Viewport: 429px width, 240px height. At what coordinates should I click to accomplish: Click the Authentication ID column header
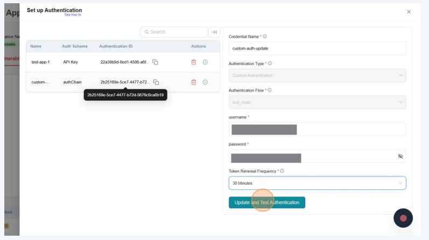pyautogui.click(x=116, y=46)
